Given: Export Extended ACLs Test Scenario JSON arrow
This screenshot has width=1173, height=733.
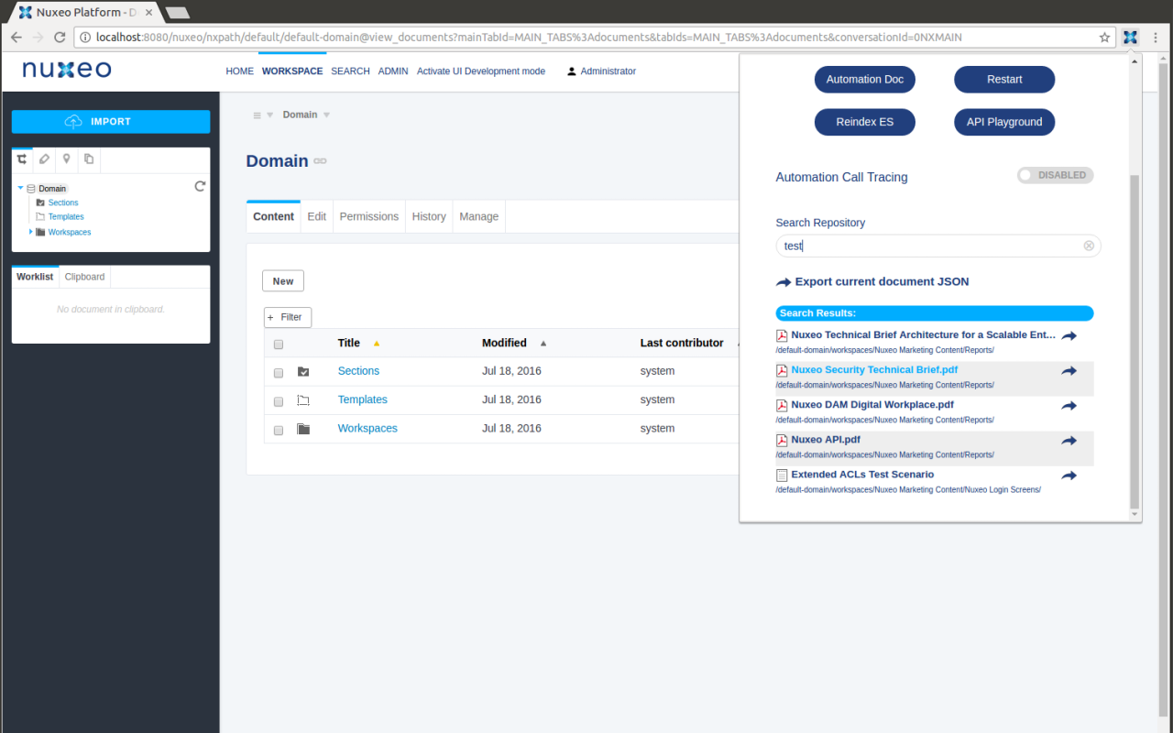Looking at the screenshot, I should pyautogui.click(x=1069, y=476).
